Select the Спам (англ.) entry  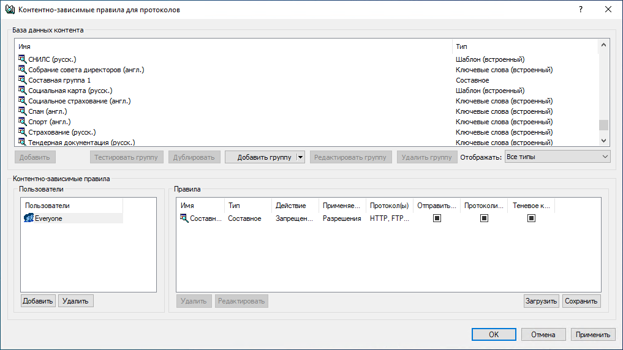coord(48,111)
